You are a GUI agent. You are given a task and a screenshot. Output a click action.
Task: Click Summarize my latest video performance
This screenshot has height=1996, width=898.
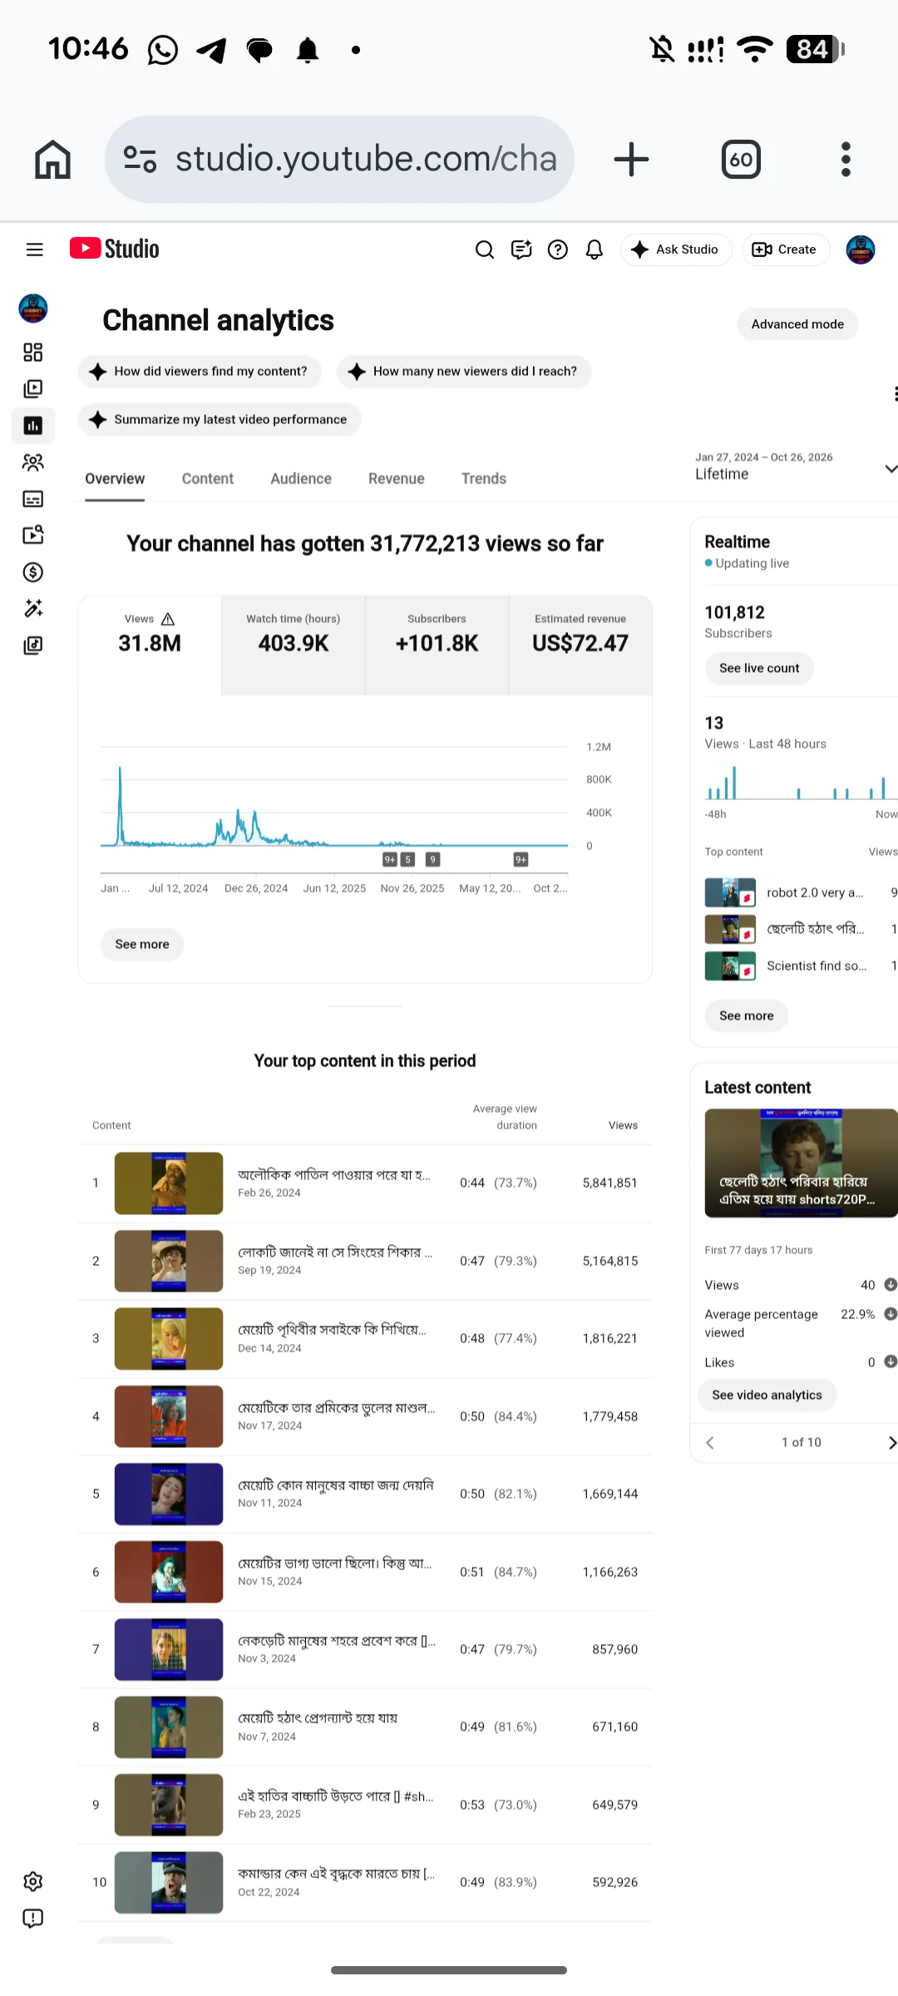[x=220, y=419]
